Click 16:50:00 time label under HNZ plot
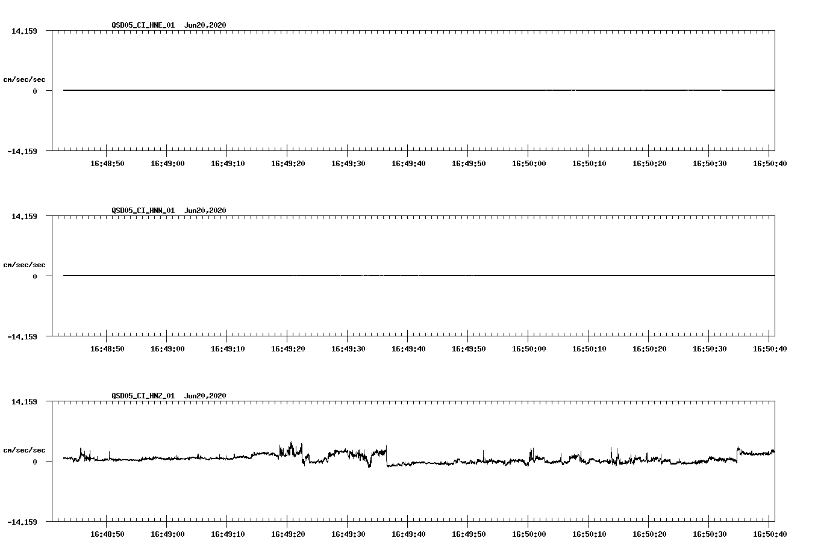Screen dimensions: 818x556 (x=529, y=534)
